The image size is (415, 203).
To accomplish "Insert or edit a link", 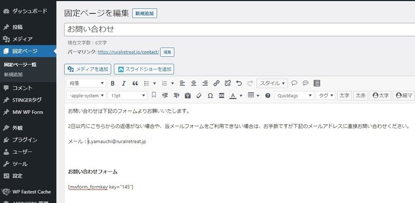I will click(216, 83).
